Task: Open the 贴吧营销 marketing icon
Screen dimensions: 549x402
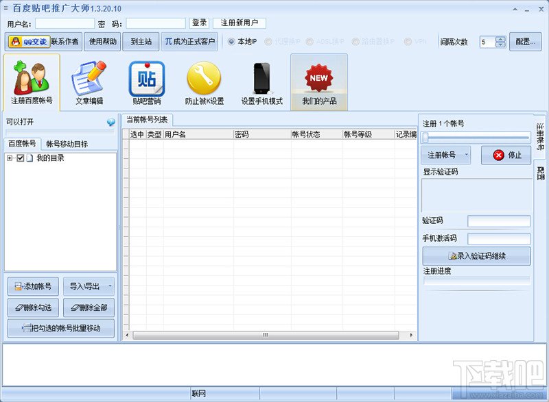Action: [146, 82]
